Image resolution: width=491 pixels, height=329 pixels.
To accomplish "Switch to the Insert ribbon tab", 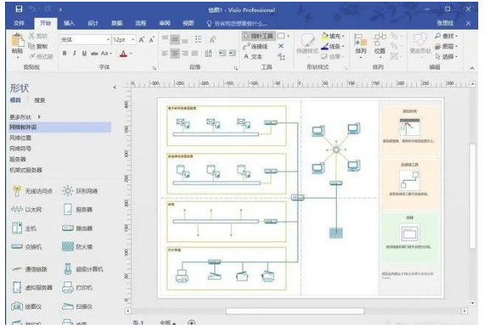I will coord(69,23).
